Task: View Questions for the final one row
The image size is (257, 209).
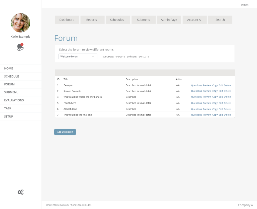Action: tap(196, 115)
